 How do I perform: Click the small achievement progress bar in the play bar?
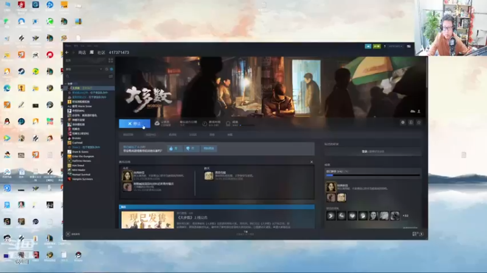click(x=248, y=125)
